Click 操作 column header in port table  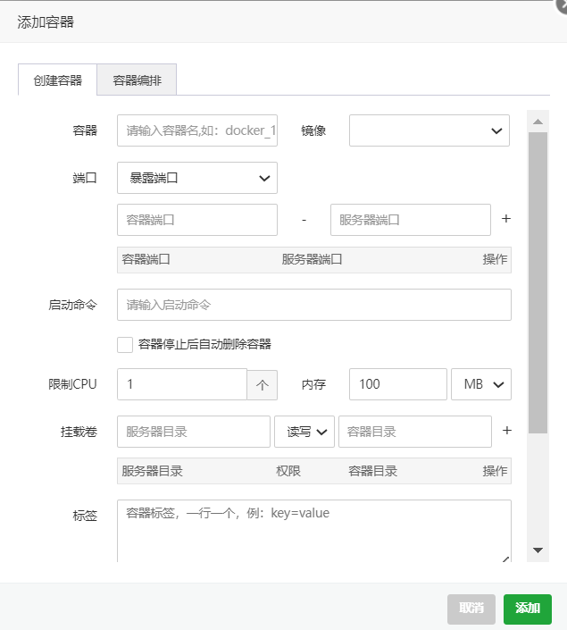pos(496,259)
